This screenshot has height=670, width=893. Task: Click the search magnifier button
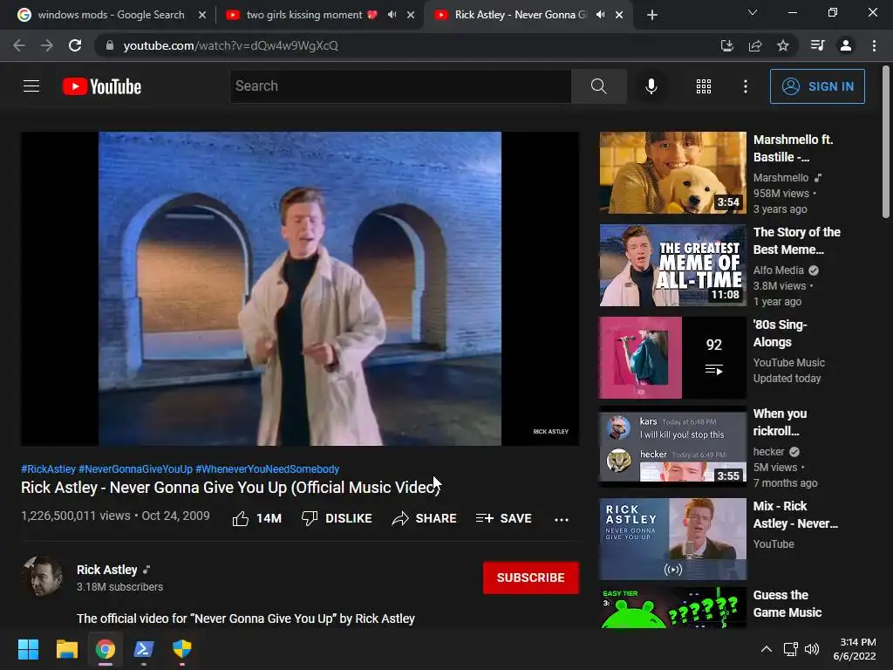(x=598, y=86)
